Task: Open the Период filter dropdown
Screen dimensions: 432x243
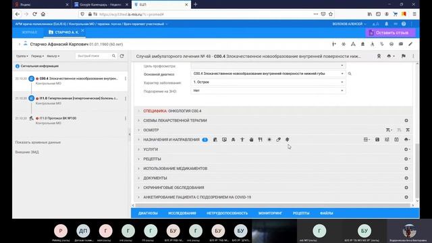Action: tap(38, 56)
